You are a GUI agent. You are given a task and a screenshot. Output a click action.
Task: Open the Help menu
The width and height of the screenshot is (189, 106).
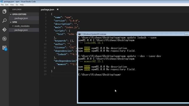click(22, 5)
